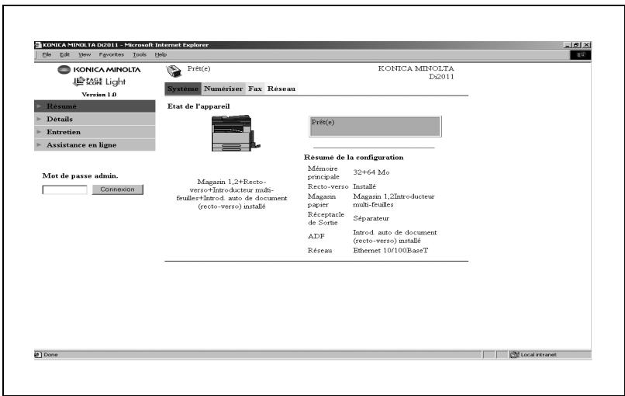Viewport: 625px width, 396px height.
Task: Expand the arrow beside Détails
Action: [x=39, y=119]
